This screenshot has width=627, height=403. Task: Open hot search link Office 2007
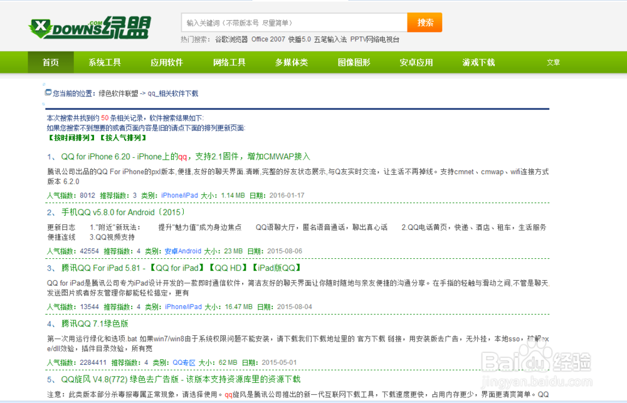268,39
